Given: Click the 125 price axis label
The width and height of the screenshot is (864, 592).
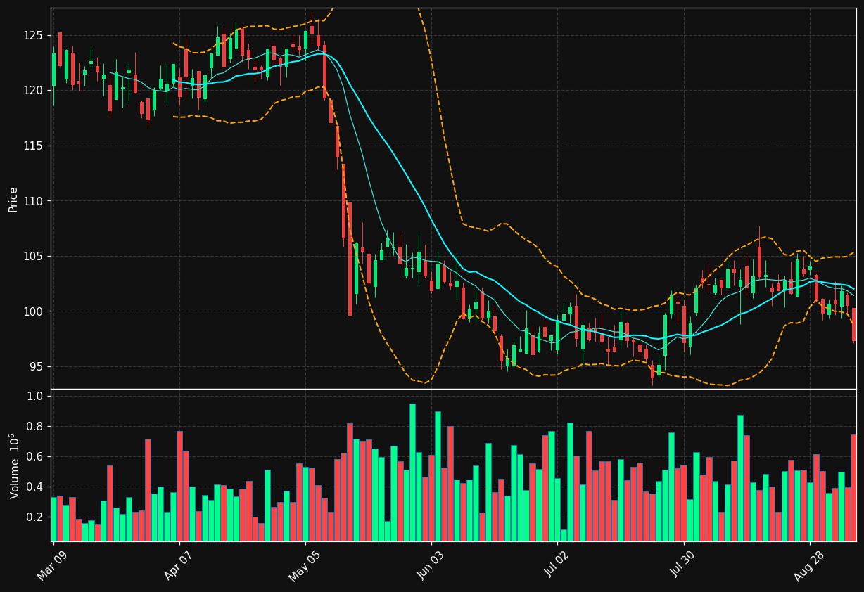Looking at the screenshot, I should (34, 36).
